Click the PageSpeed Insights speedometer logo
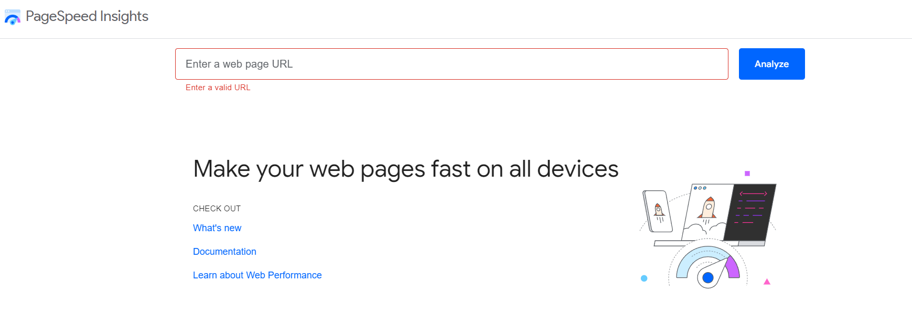 pyautogui.click(x=12, y=17)
